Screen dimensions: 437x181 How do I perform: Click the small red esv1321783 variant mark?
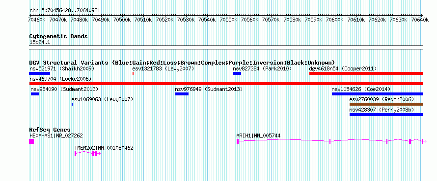point(133,73)
